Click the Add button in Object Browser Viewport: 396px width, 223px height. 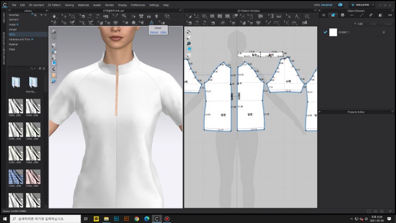coord(358,24)
